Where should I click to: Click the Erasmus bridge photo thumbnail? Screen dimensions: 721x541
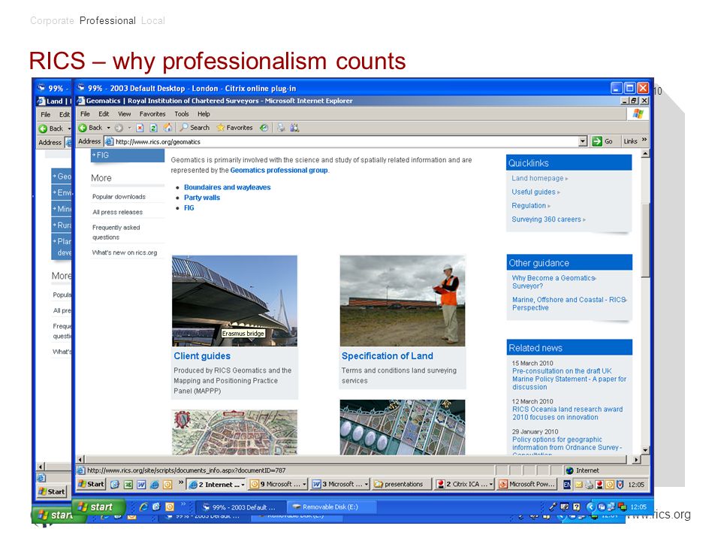234,301
